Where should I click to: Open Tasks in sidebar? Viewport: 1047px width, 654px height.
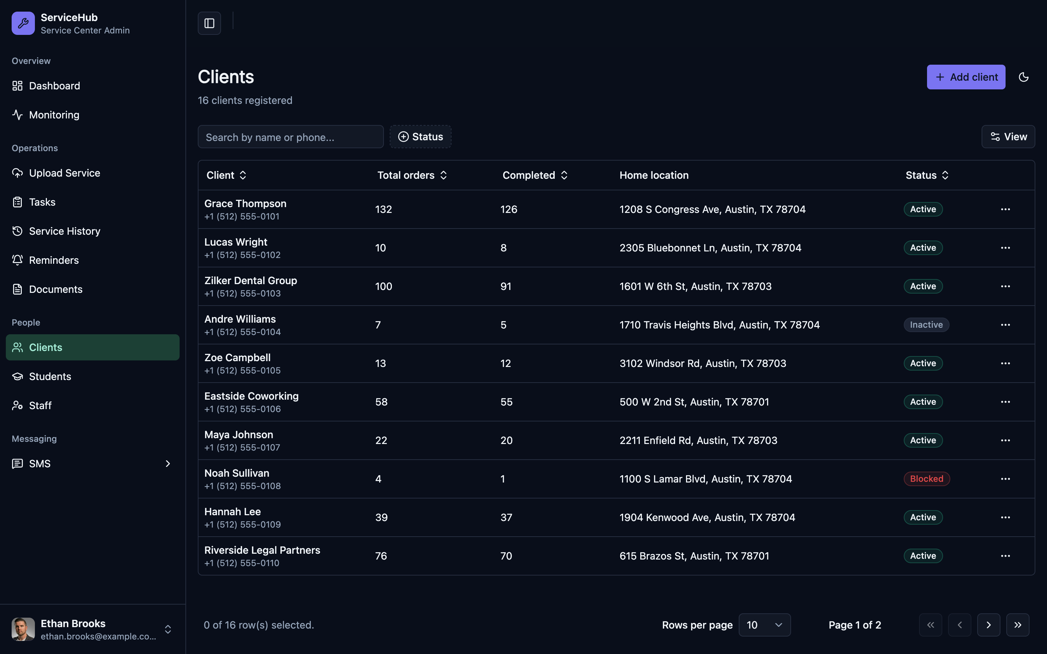tap(93, 202)
